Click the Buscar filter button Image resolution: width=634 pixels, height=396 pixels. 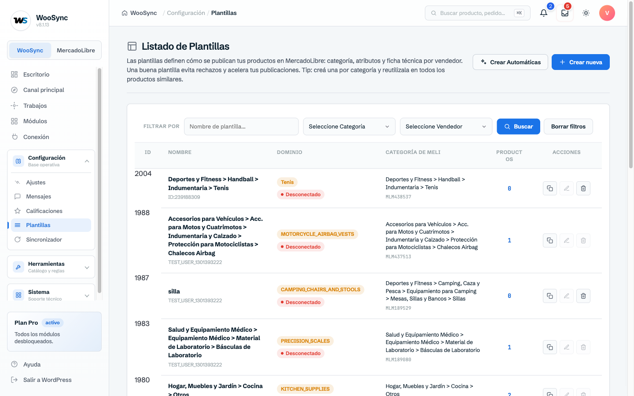[519, 126]
